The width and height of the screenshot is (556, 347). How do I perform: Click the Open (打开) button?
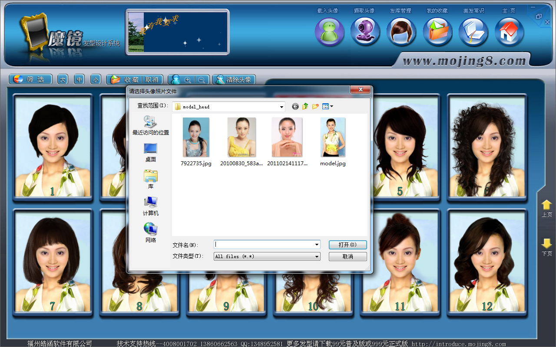pyautogui.click(x=347, y=245)
